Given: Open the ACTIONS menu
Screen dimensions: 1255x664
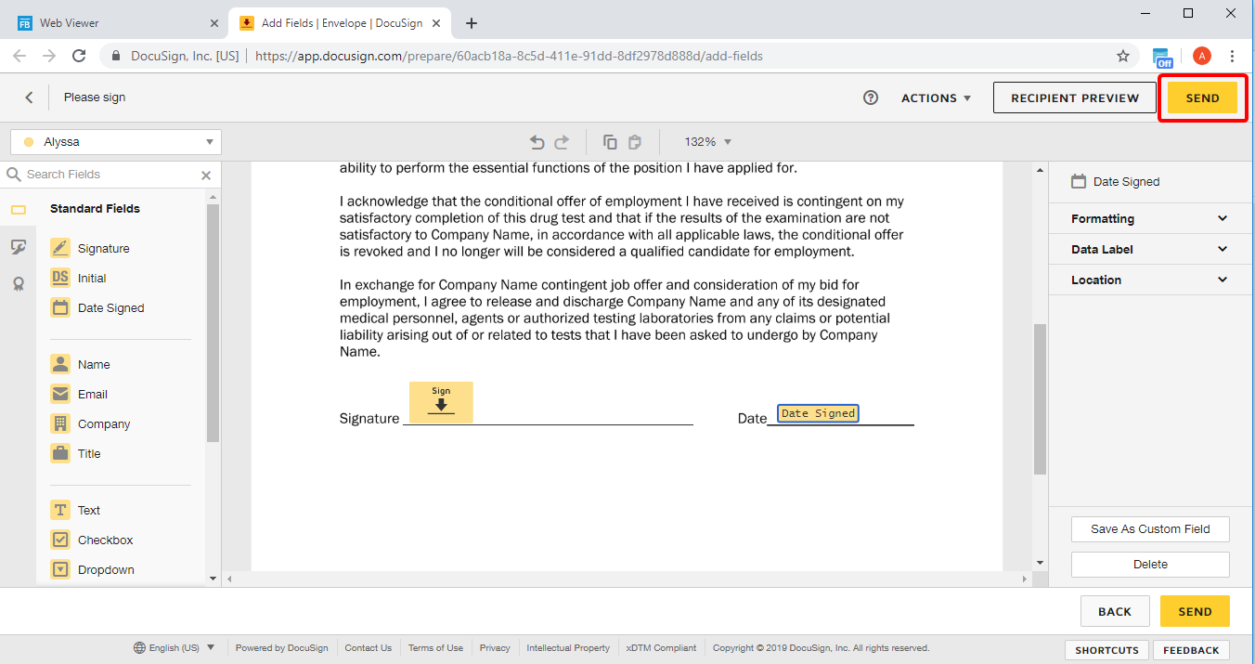Looking at the screenshot, I should (936, 98).
